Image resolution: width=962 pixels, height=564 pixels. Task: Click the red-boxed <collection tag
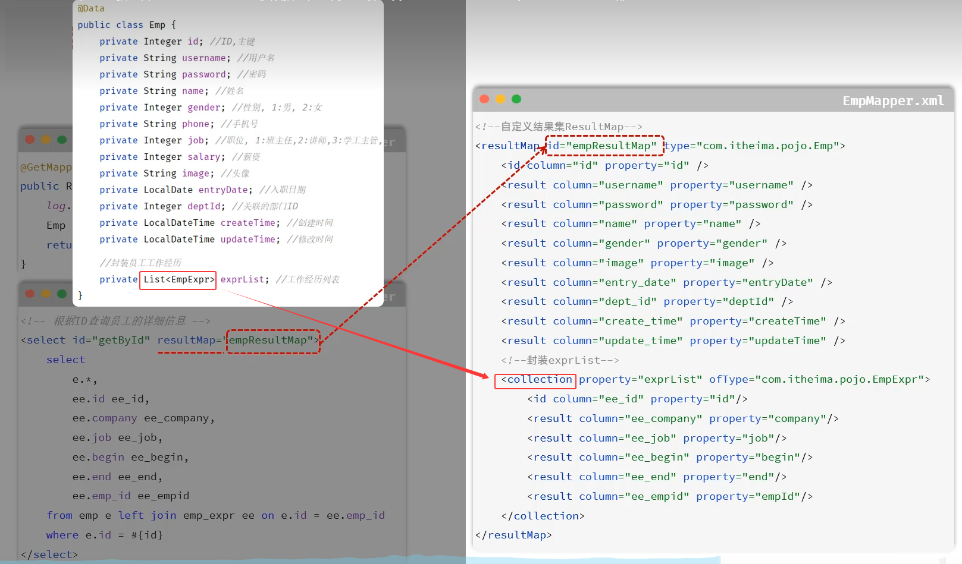click(x=535, y=380)
